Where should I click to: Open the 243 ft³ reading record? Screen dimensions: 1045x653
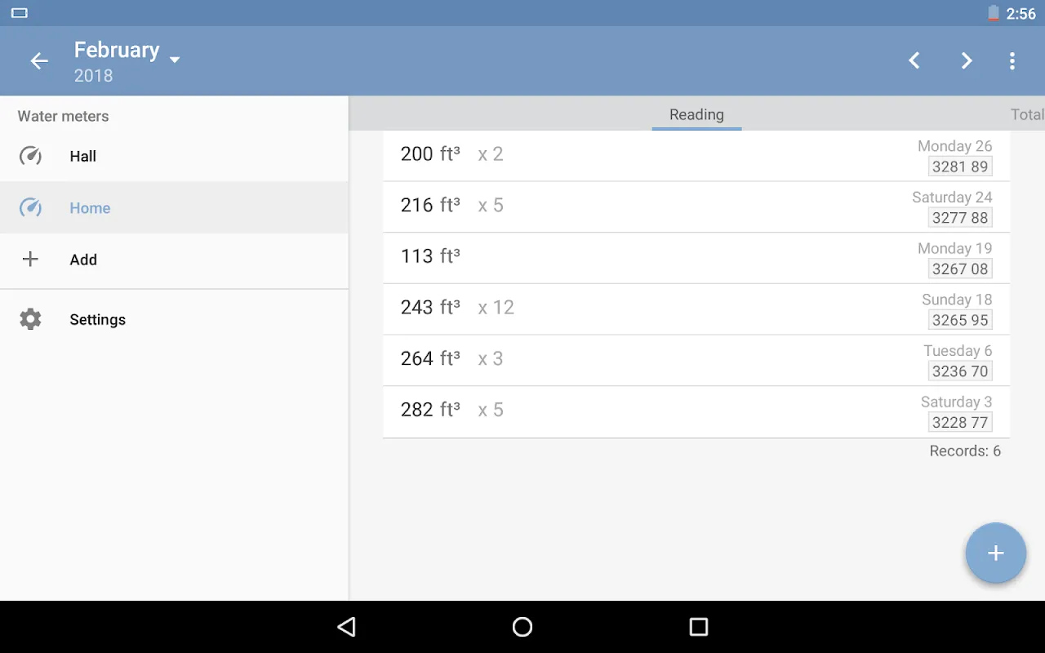click(696, 309)
